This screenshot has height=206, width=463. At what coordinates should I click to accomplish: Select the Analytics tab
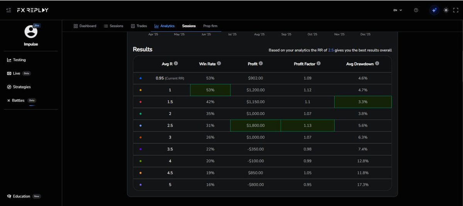pyautogui.click(x=165, y=26)
